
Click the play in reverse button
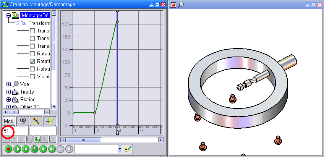(43, 149)
